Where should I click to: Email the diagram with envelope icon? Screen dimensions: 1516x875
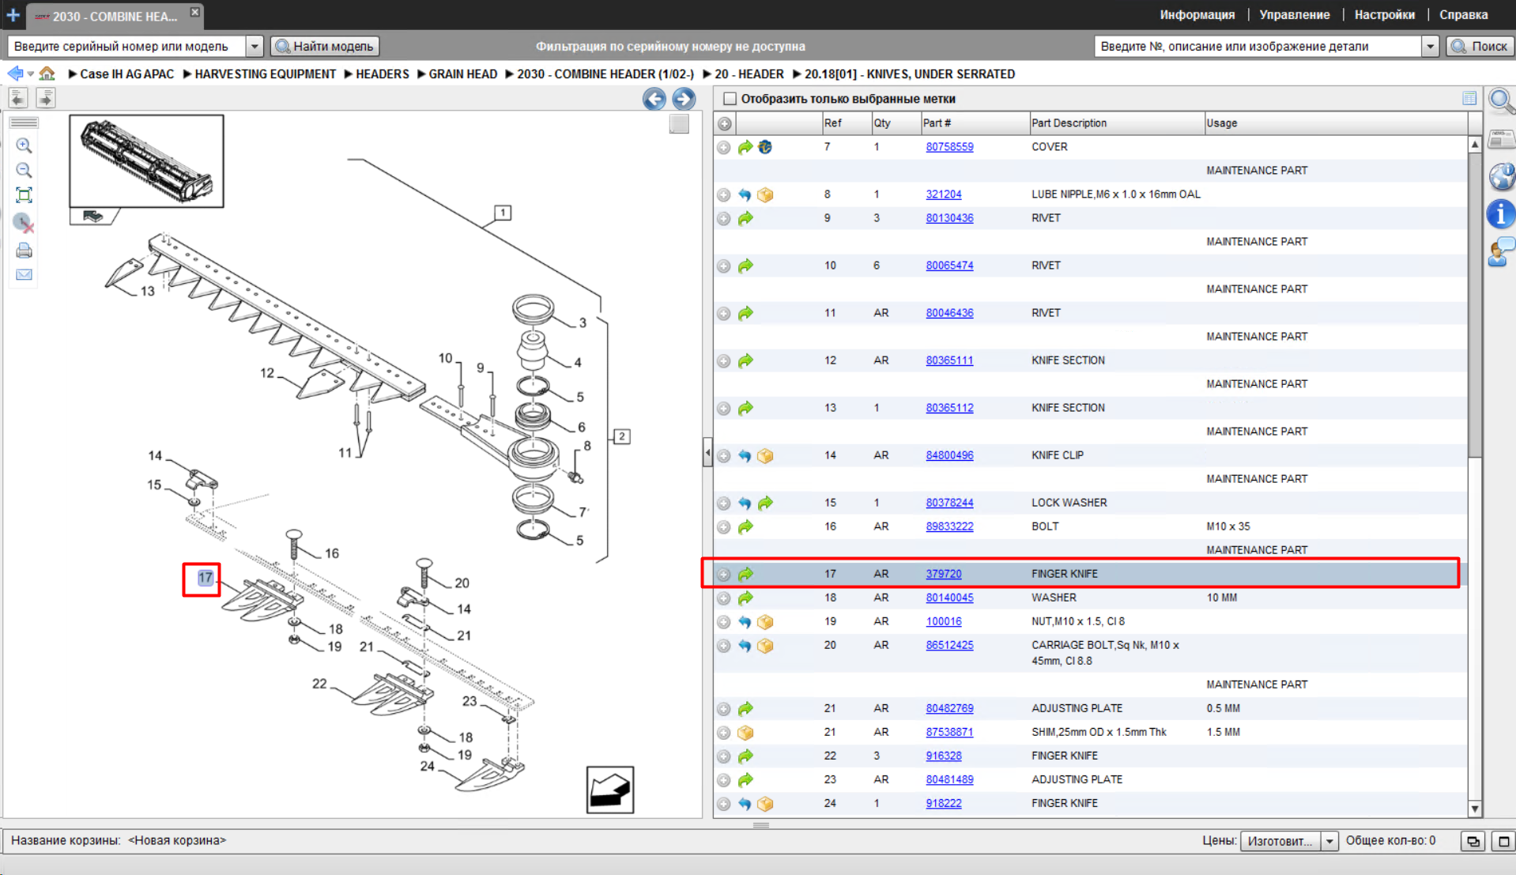(24, 274)
